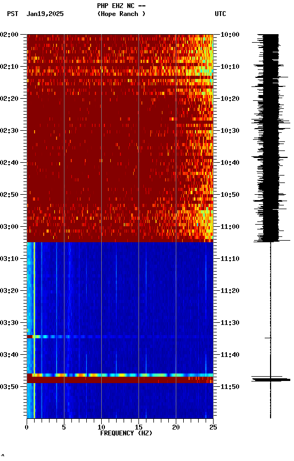
Task: Click the small seismogram blip near 11:35 UTC
Action: coord(268,338)
